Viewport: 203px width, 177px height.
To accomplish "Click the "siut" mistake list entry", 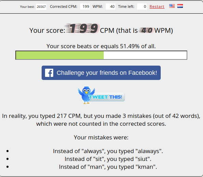I will (x=108, y=159).
